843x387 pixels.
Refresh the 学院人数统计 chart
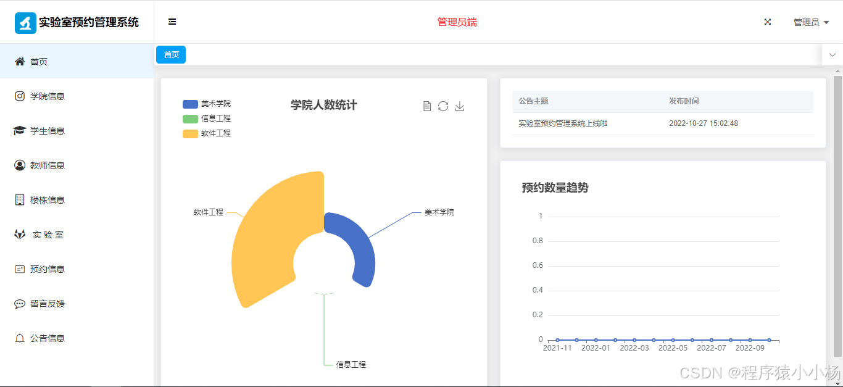point(443,106)
